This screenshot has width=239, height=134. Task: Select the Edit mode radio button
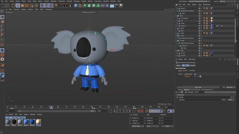[183, 71]
